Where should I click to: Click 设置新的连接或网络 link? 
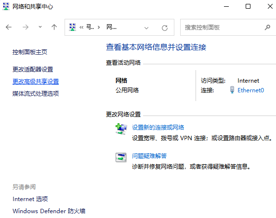click(x=158, y=128)
